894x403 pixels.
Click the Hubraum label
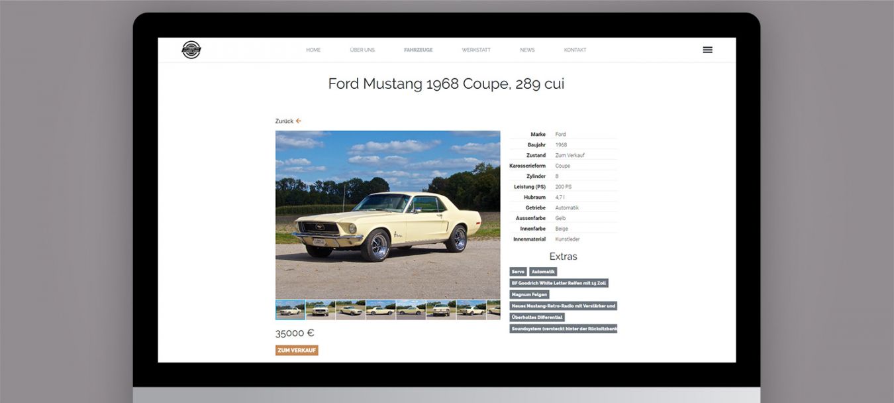coord(535,198)
